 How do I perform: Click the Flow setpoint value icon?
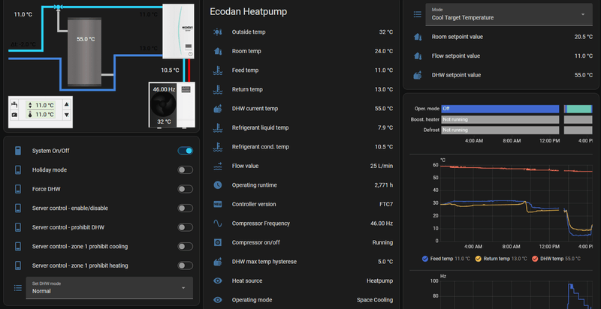point(418,56)
